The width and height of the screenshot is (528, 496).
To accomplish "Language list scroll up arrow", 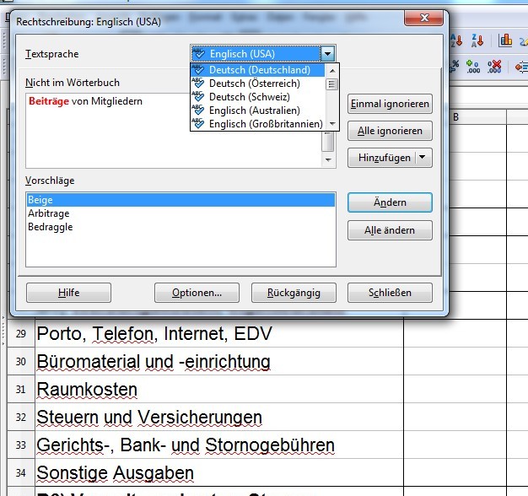I will point(332,71).
